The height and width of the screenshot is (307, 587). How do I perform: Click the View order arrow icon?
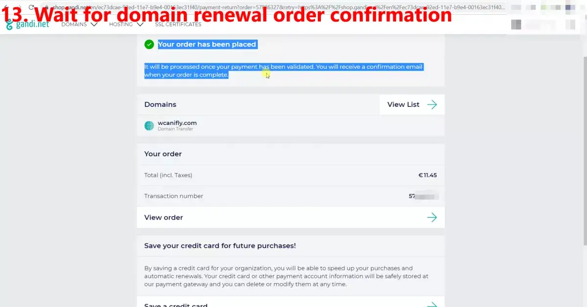point(432,217)
